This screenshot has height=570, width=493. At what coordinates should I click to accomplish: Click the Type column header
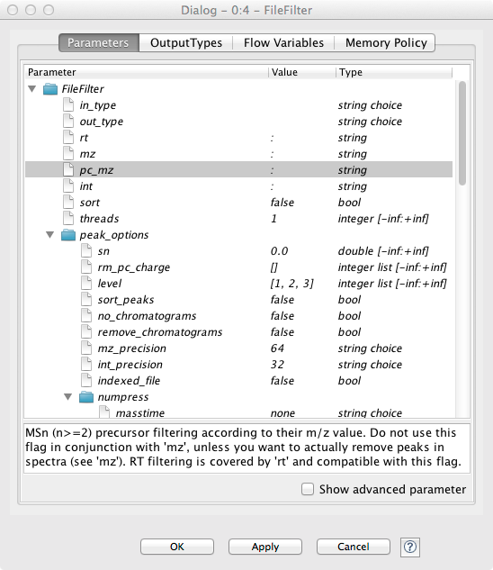click(394, 72)
